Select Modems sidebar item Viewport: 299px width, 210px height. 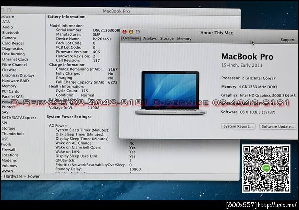point(9,161)
